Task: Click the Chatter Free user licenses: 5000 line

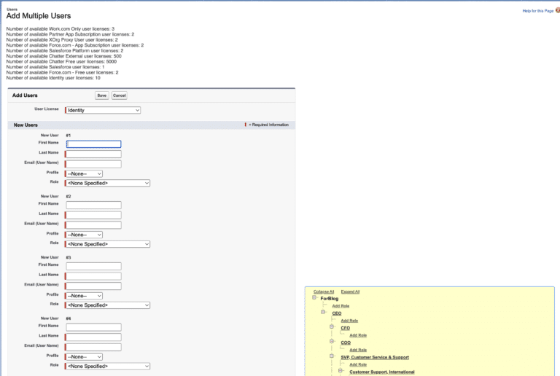Action: 61,61
